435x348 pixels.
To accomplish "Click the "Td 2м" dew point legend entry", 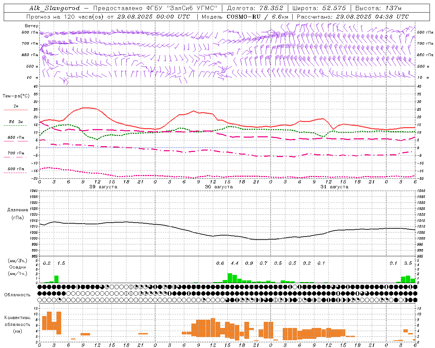I will (16, 122).
